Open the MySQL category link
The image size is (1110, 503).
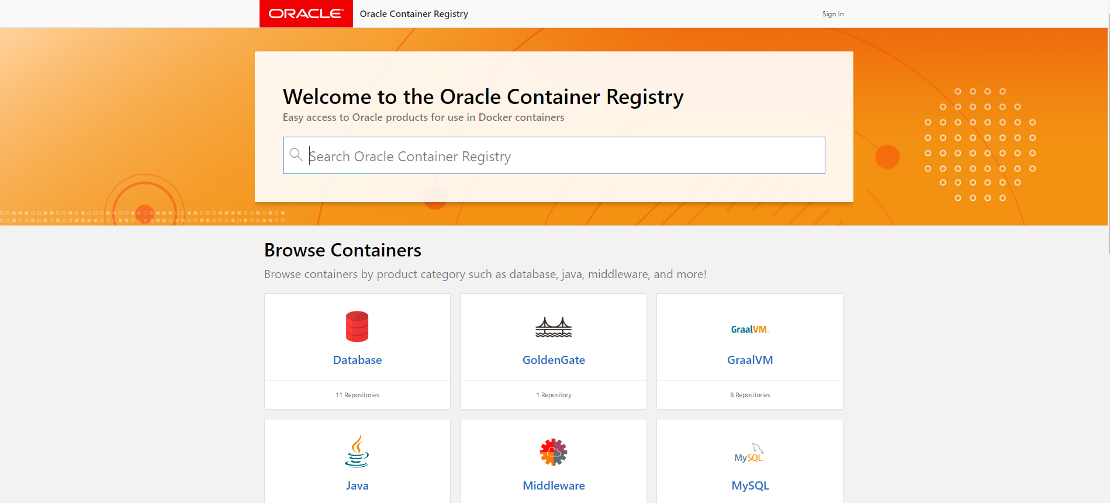[x=750, y=485]
